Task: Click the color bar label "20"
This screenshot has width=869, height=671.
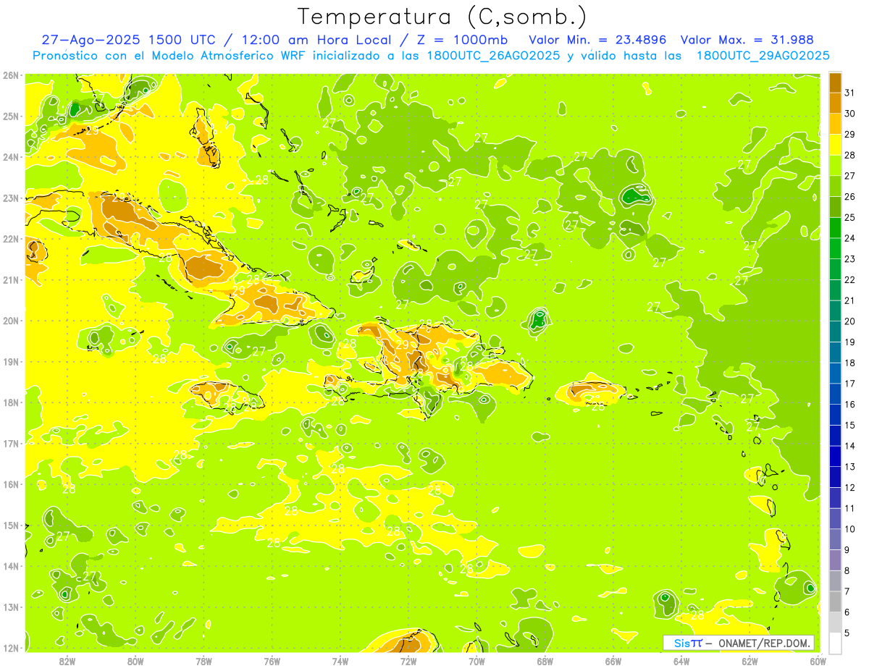Action: tap(849, 321)
